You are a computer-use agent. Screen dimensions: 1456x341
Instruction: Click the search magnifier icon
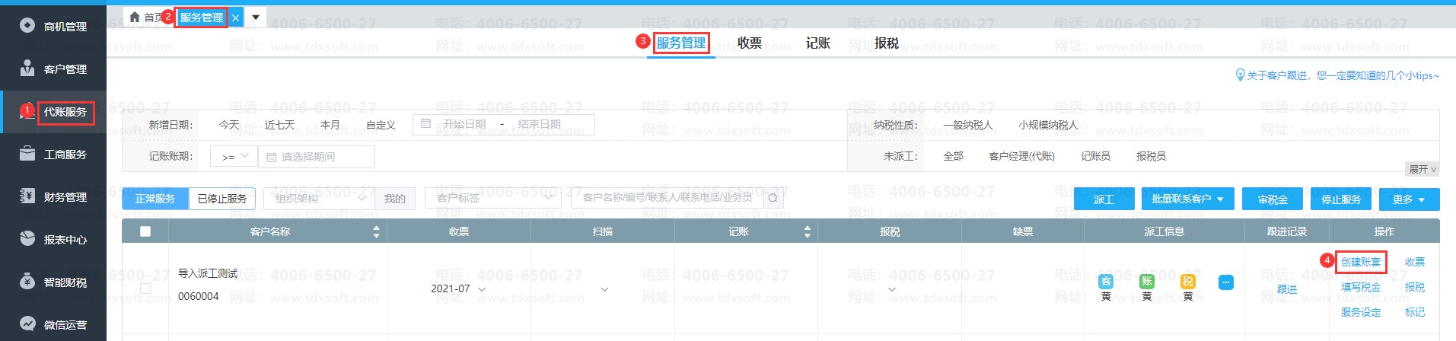click(773, 198)
